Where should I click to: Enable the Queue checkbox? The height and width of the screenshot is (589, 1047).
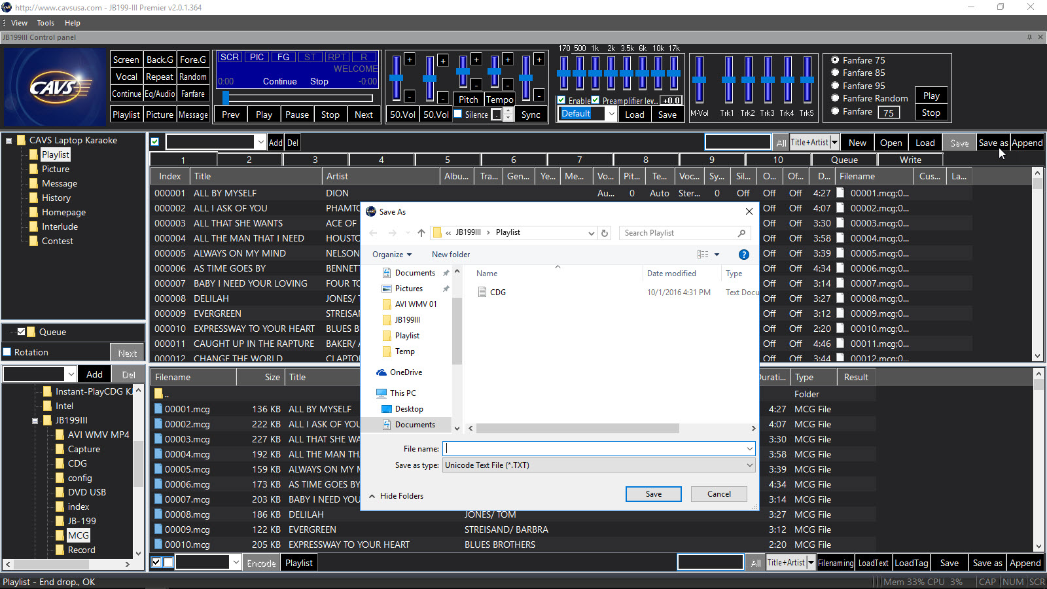click(x=21, y=332)
